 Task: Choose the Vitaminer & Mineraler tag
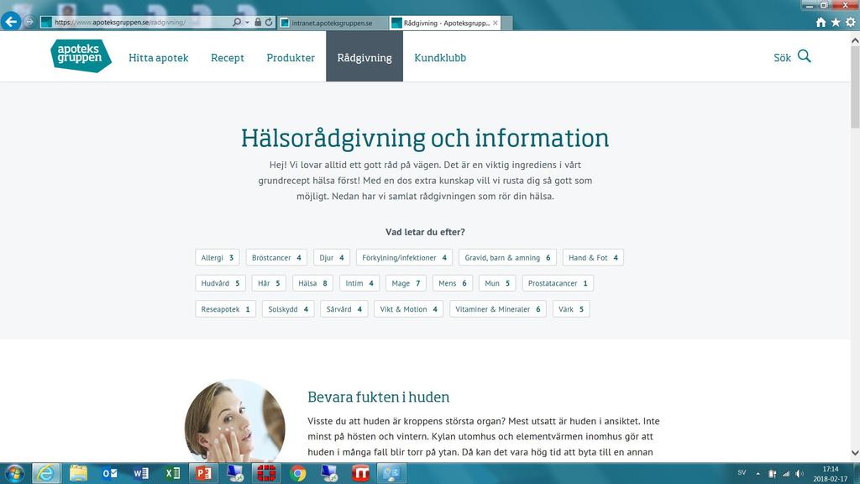click(x=497, y=309)
